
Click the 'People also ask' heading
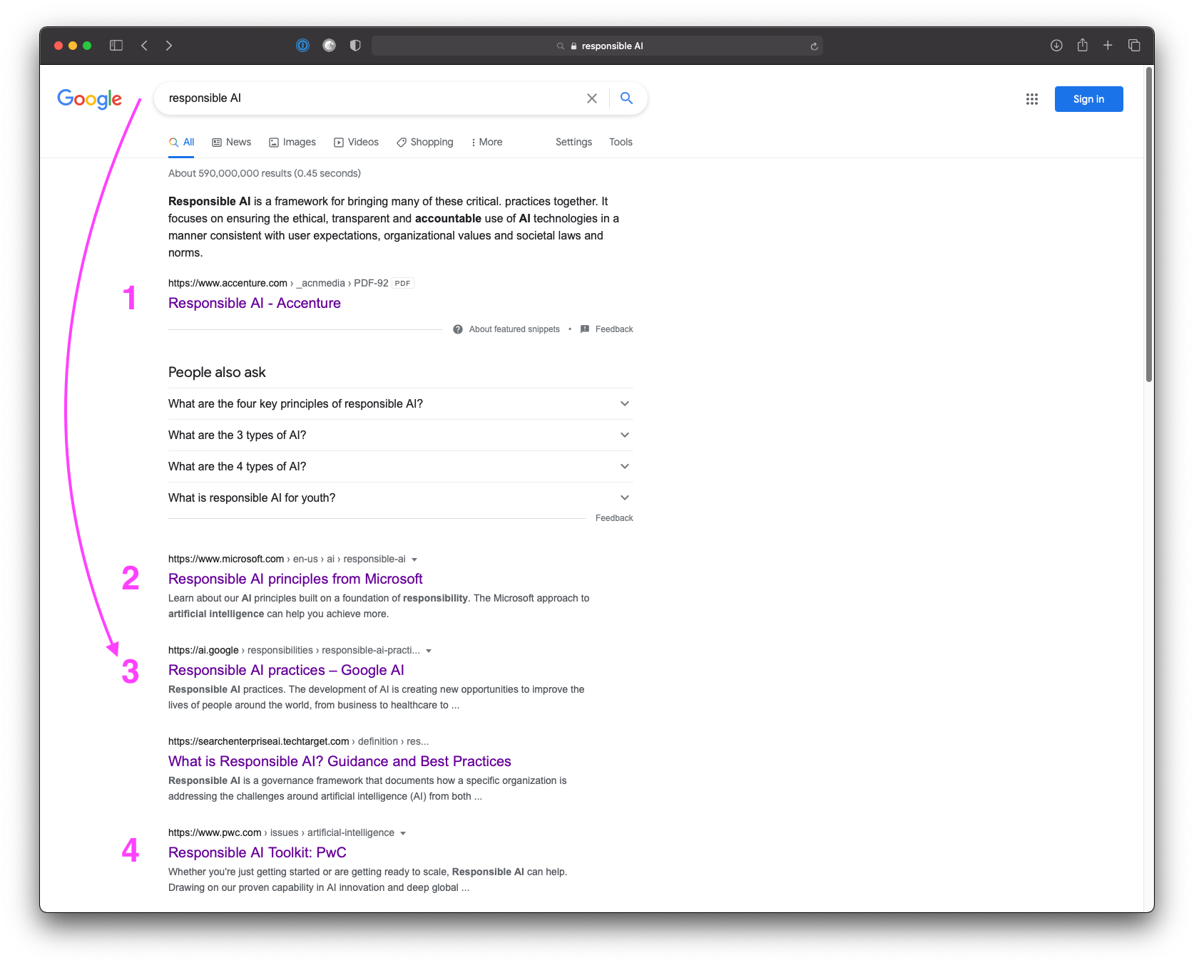(x=217, y=372)
